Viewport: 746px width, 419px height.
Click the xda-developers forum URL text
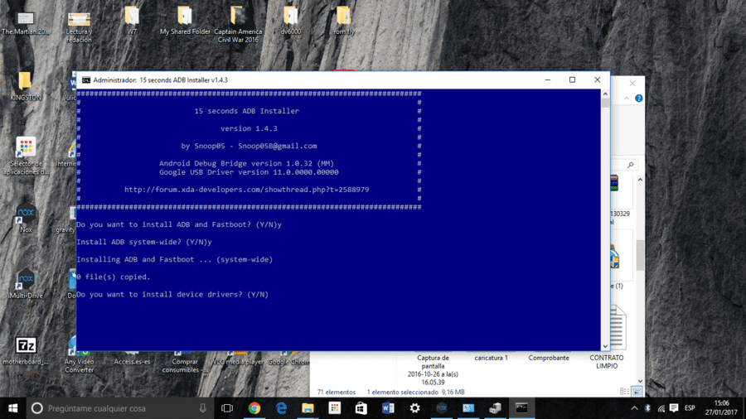pos(246,190)
